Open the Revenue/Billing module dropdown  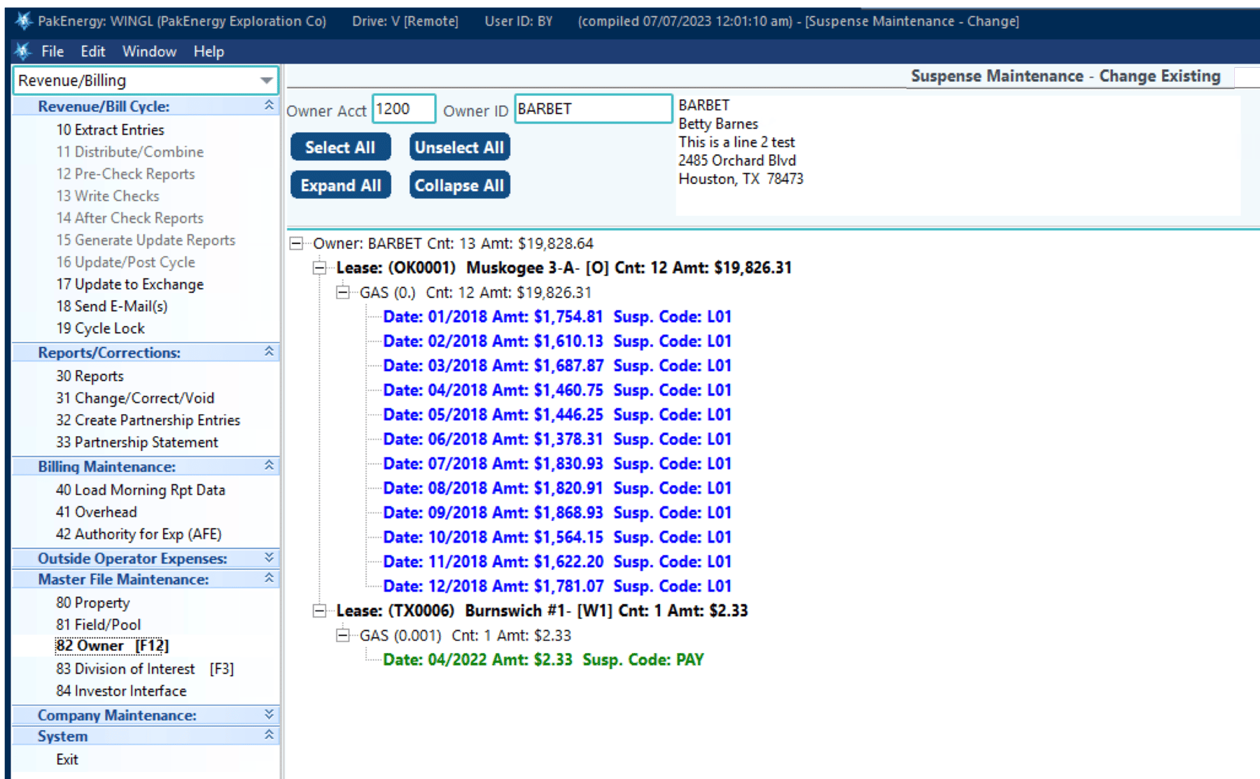click(268, 80)
